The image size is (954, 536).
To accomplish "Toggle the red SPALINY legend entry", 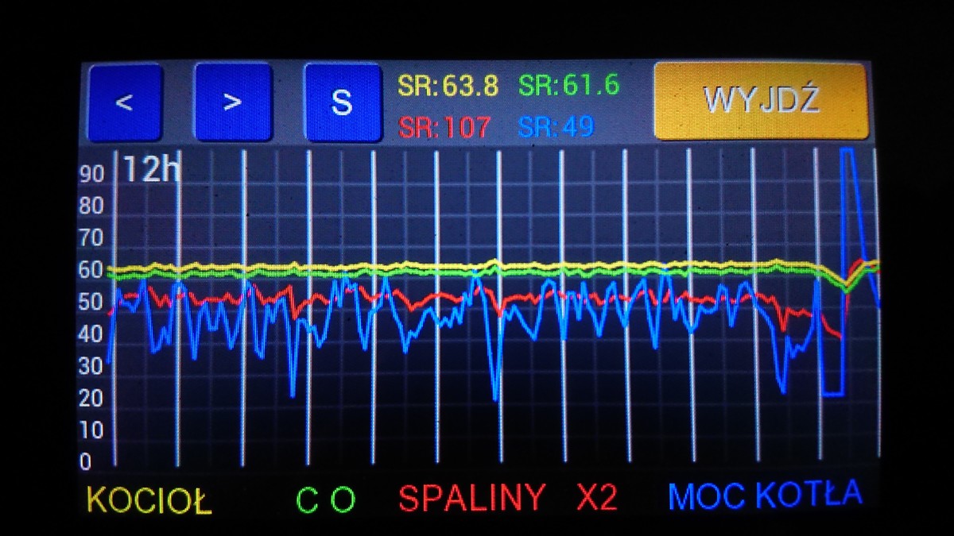I will pyautogui.click(x=472, y=498).
